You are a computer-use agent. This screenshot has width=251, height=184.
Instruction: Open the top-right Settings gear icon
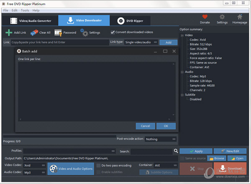222,17
